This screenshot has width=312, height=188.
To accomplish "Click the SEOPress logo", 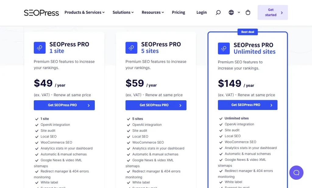I will pyautogui.click(x=41, y=12).
